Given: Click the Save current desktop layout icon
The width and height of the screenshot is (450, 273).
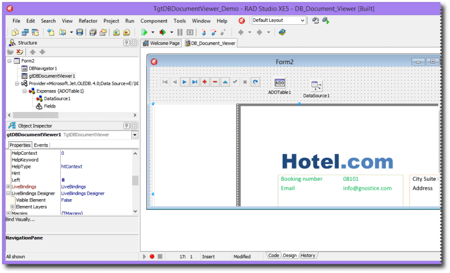Looking at the screenshot, I should click(315, 20).
